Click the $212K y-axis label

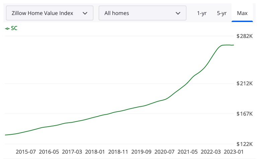244,83
